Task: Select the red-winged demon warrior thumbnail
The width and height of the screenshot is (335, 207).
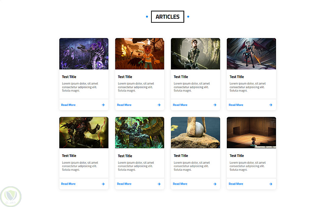Action: pyautogui.click(x=252, y=54)
